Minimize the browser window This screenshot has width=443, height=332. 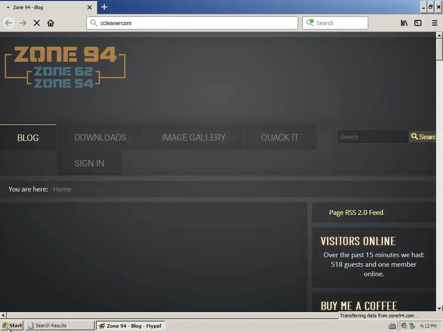pyautogui.click(x=423, y=7)
